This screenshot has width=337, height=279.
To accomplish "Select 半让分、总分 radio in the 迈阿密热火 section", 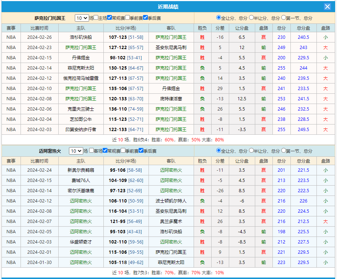I will [251, 150].
